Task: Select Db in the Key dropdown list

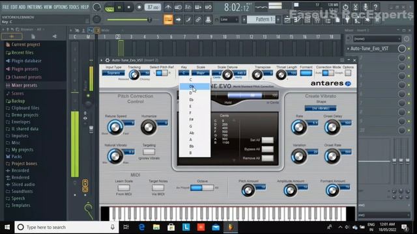Action: click(195, 86)
